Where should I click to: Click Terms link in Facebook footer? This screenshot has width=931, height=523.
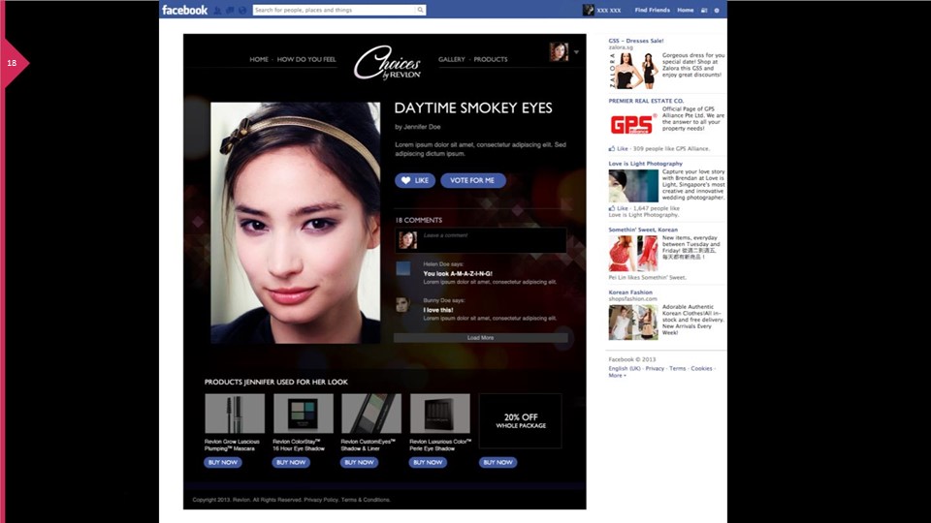[678, 368]
